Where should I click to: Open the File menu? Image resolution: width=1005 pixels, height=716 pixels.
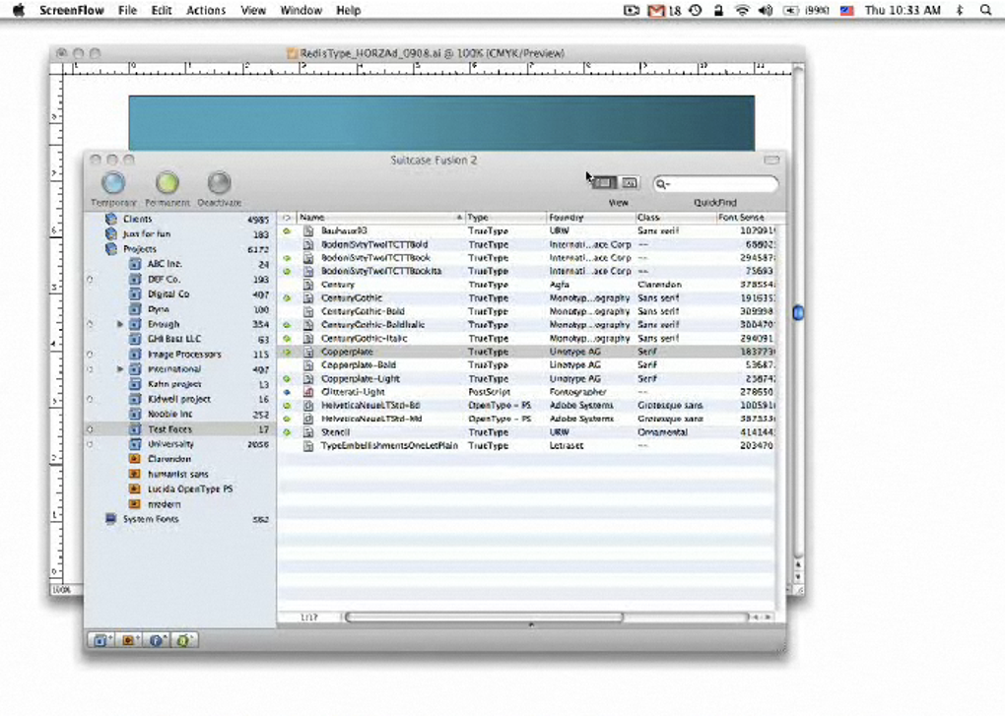click(x=127, y=10)
